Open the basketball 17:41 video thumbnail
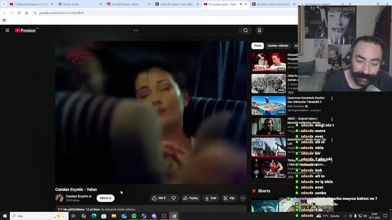 (x=269, y=168)
